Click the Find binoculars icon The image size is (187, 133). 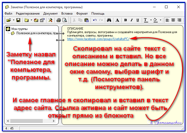click(109, 20)
